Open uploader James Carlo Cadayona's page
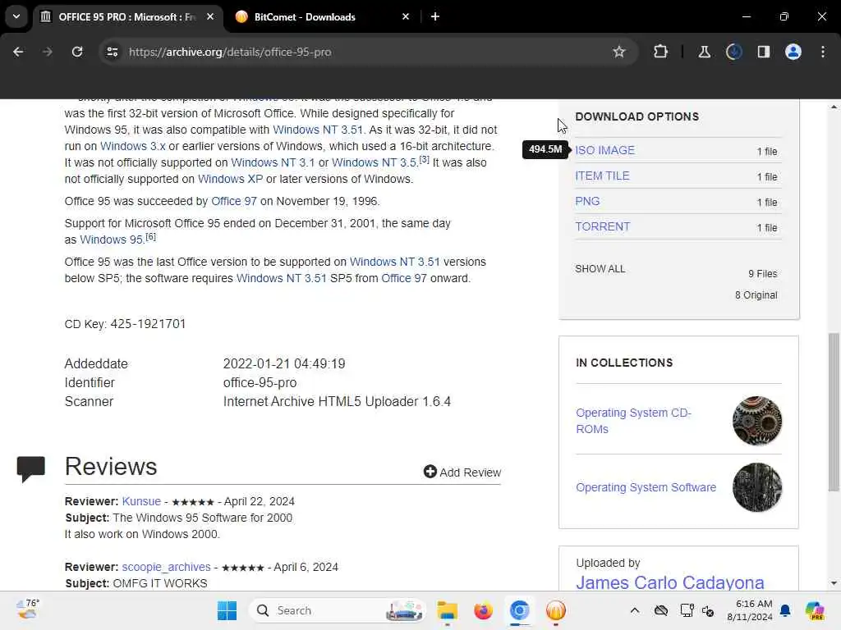This screenshot has height=630, width=841. (670, 582)
